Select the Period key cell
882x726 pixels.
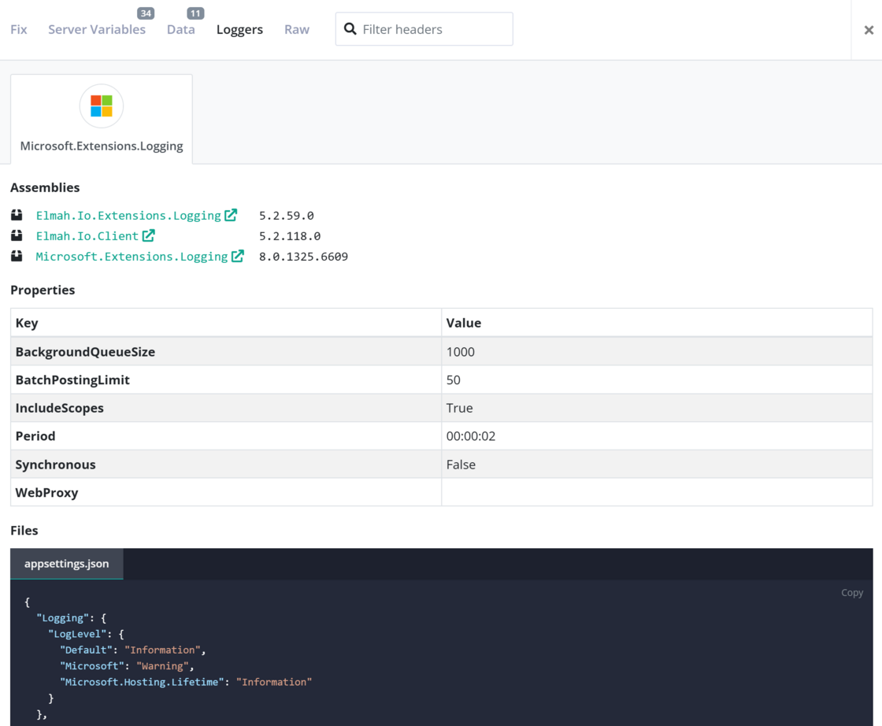[225, 435]
